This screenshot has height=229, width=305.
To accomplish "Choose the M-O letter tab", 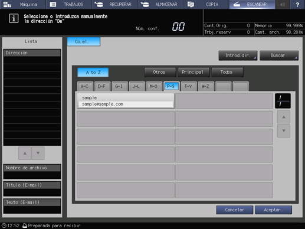I will 155,86.
